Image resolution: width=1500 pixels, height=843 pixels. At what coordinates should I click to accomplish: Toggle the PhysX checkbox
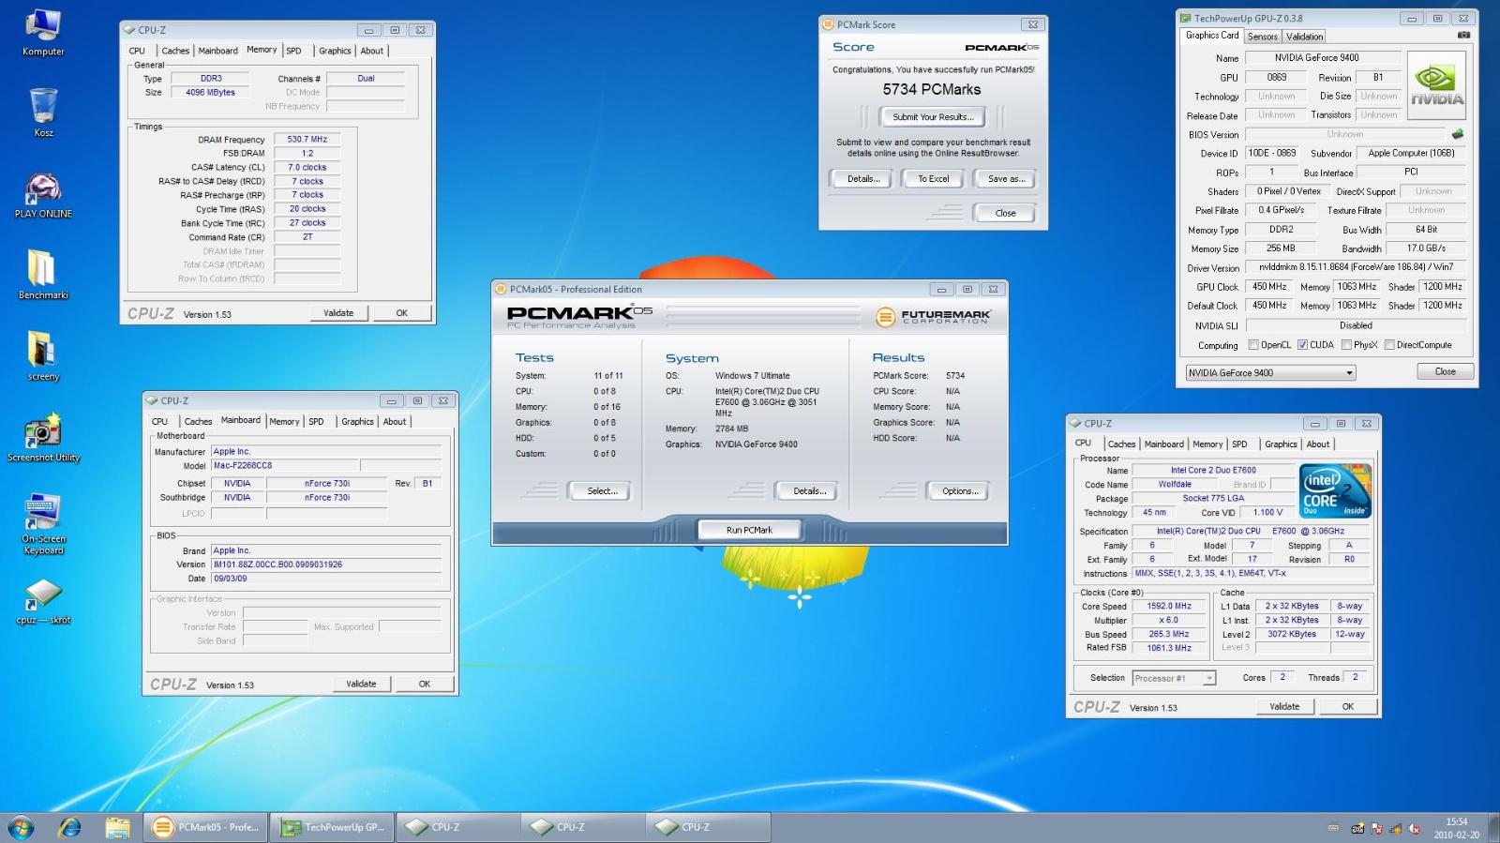tap(1346, 345)
